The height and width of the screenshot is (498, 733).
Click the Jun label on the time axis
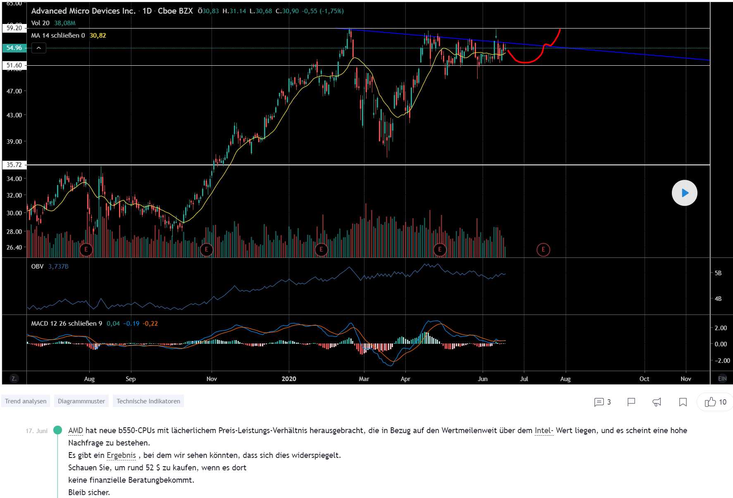click(483, 379)
